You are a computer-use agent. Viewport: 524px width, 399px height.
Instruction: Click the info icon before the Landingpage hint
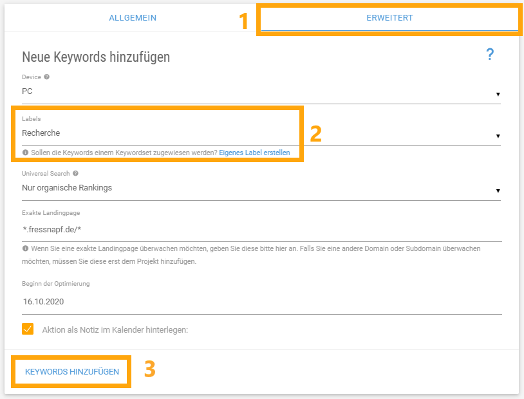pyautogui.click(x=25, y=248)
